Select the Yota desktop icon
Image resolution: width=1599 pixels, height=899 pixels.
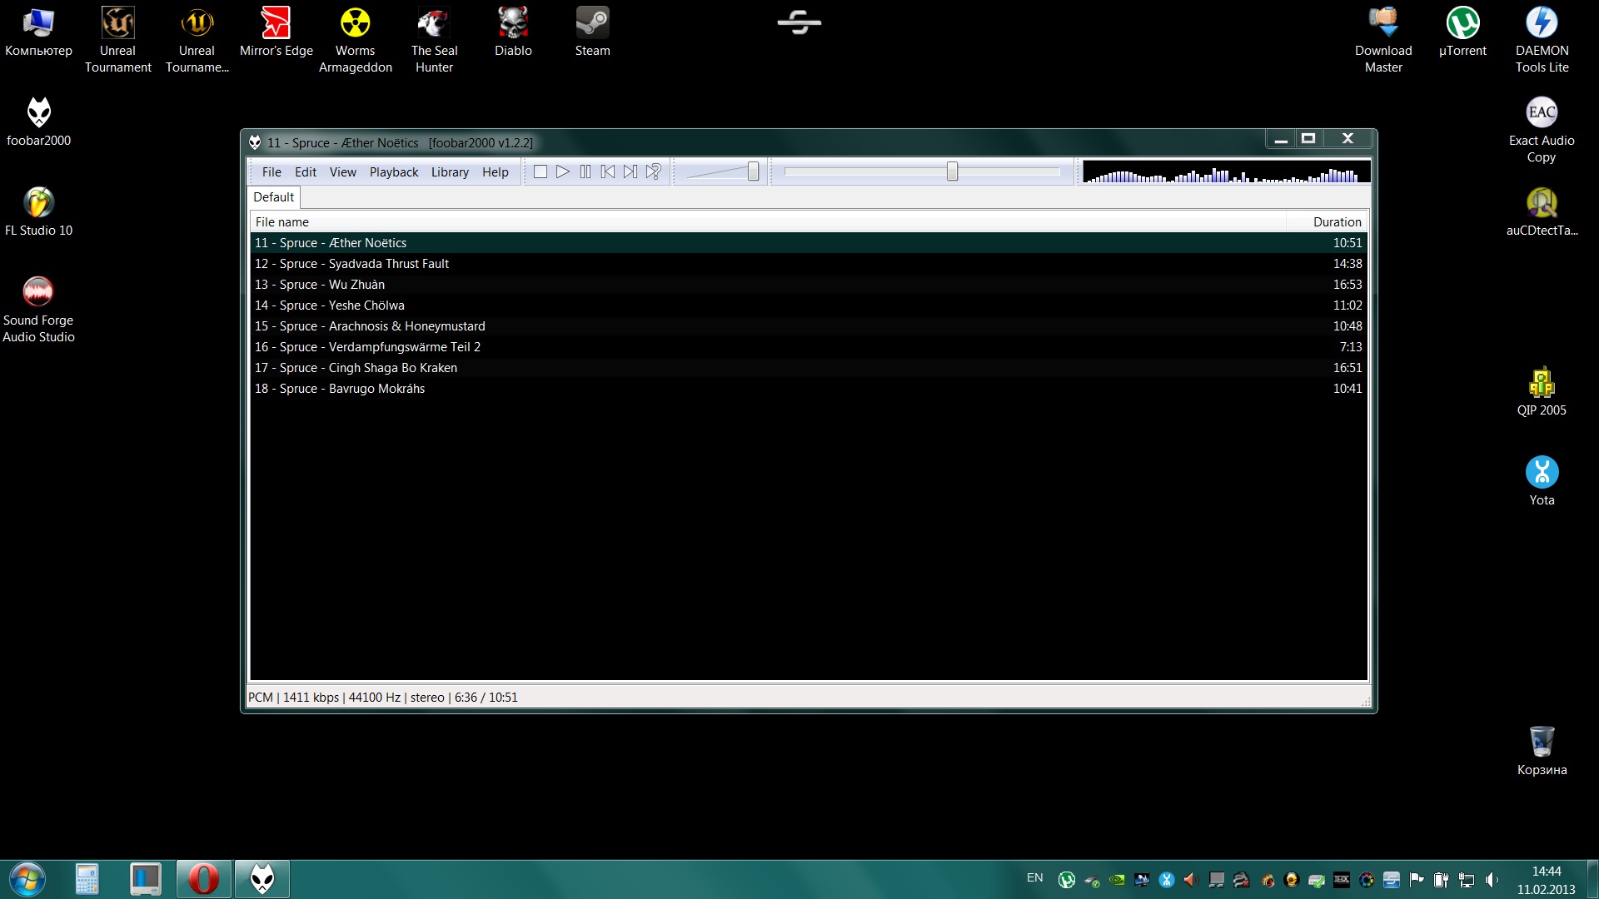[1542, 481]
